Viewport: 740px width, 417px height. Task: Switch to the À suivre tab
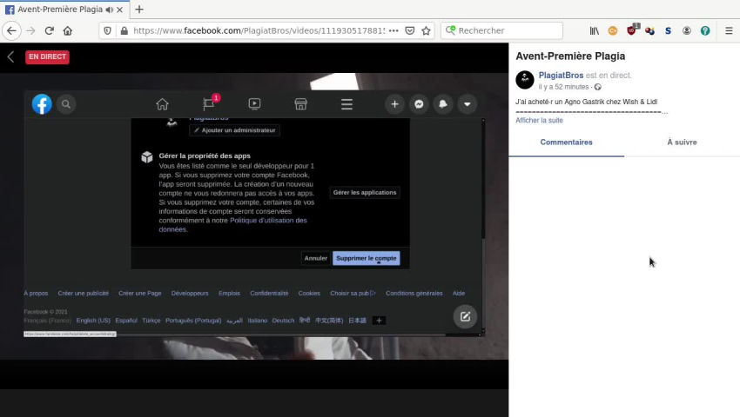(x=682, y=142)
